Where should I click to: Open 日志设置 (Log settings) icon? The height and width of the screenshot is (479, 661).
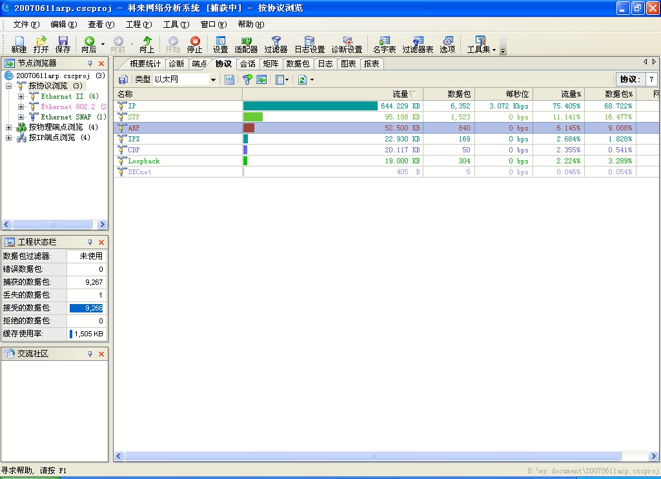click(x=309, y=44)
